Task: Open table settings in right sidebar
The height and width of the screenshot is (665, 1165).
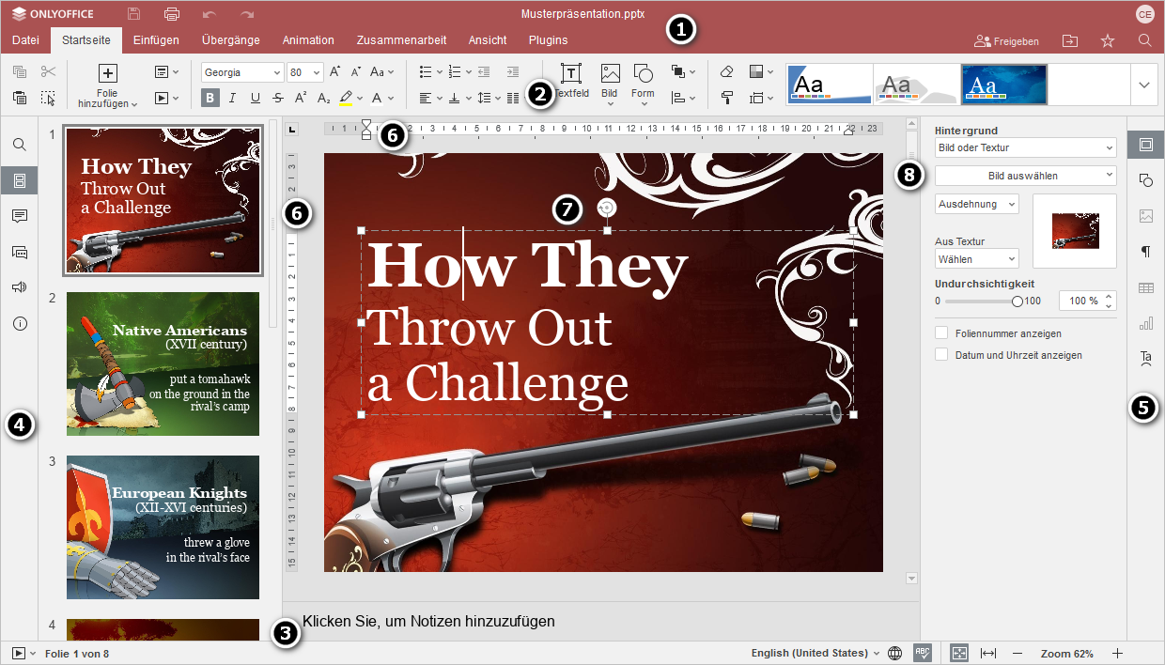Action: pos(1145,287)
